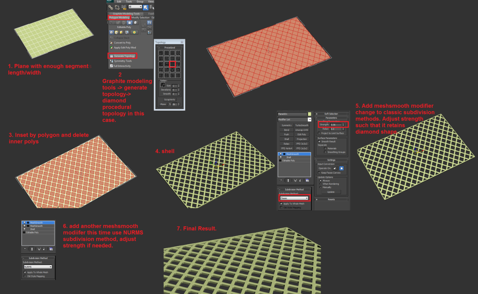Select the highlighted diamond topology pattern icon
The image size is (478, 294).
coord(172,63)
